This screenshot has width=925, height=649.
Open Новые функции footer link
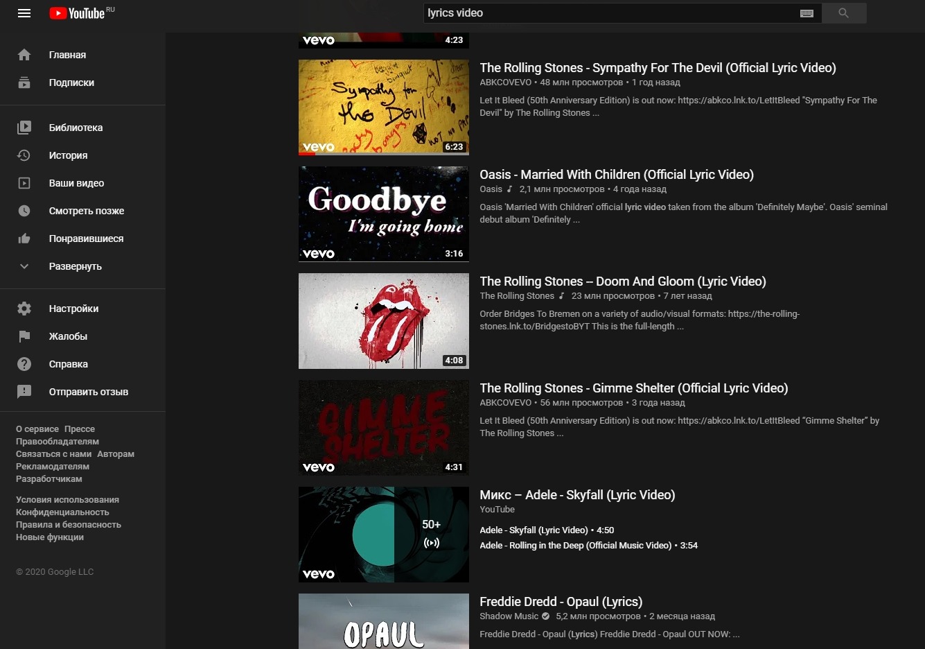(x=50, y=537)
